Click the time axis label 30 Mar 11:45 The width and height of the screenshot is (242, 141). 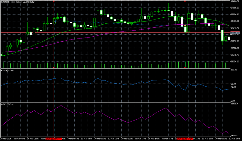113,139
